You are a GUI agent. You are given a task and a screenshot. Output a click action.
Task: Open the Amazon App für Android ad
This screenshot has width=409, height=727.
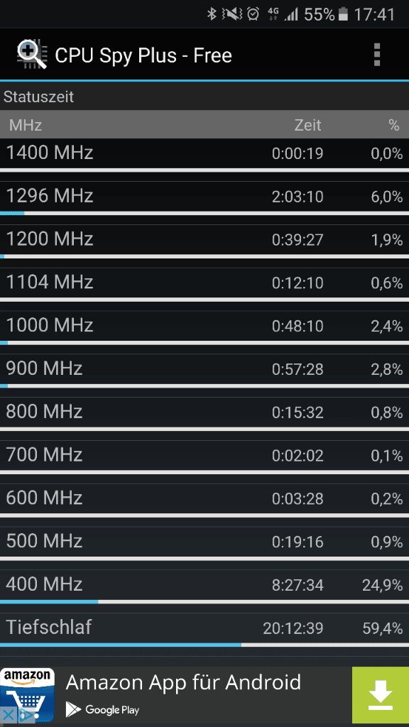click(x=183, y=682)
